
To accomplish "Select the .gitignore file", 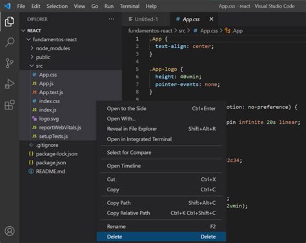I will click(x=47, y=145).
